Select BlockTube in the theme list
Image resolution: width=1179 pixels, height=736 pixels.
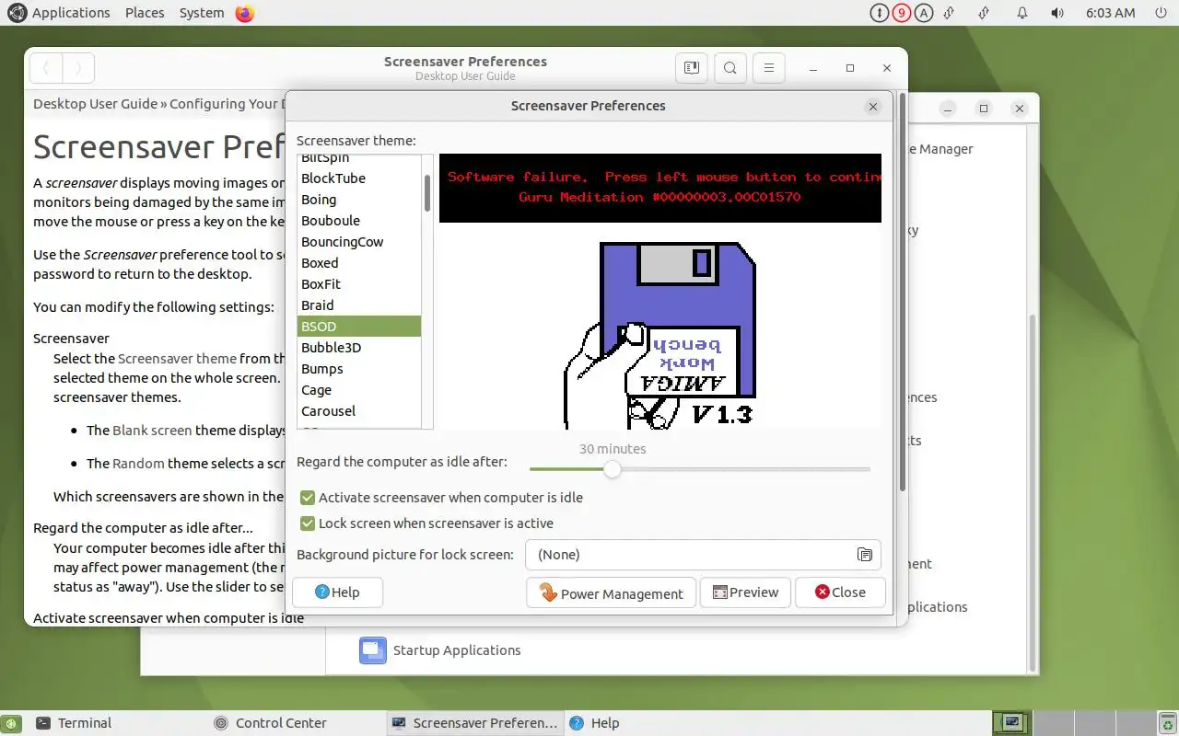point(359,178)
